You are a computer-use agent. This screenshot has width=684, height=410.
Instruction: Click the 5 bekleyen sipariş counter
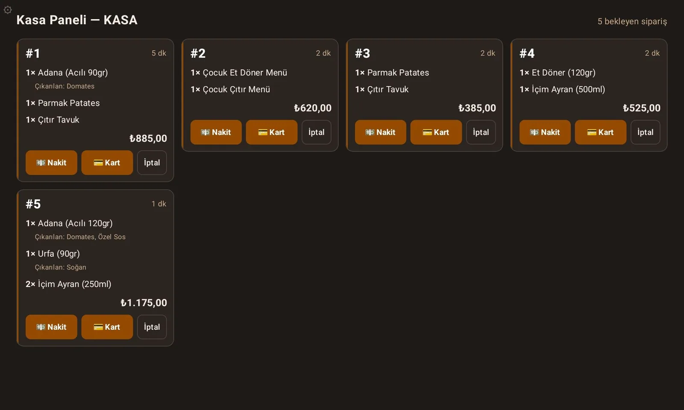tap(632, 21)
